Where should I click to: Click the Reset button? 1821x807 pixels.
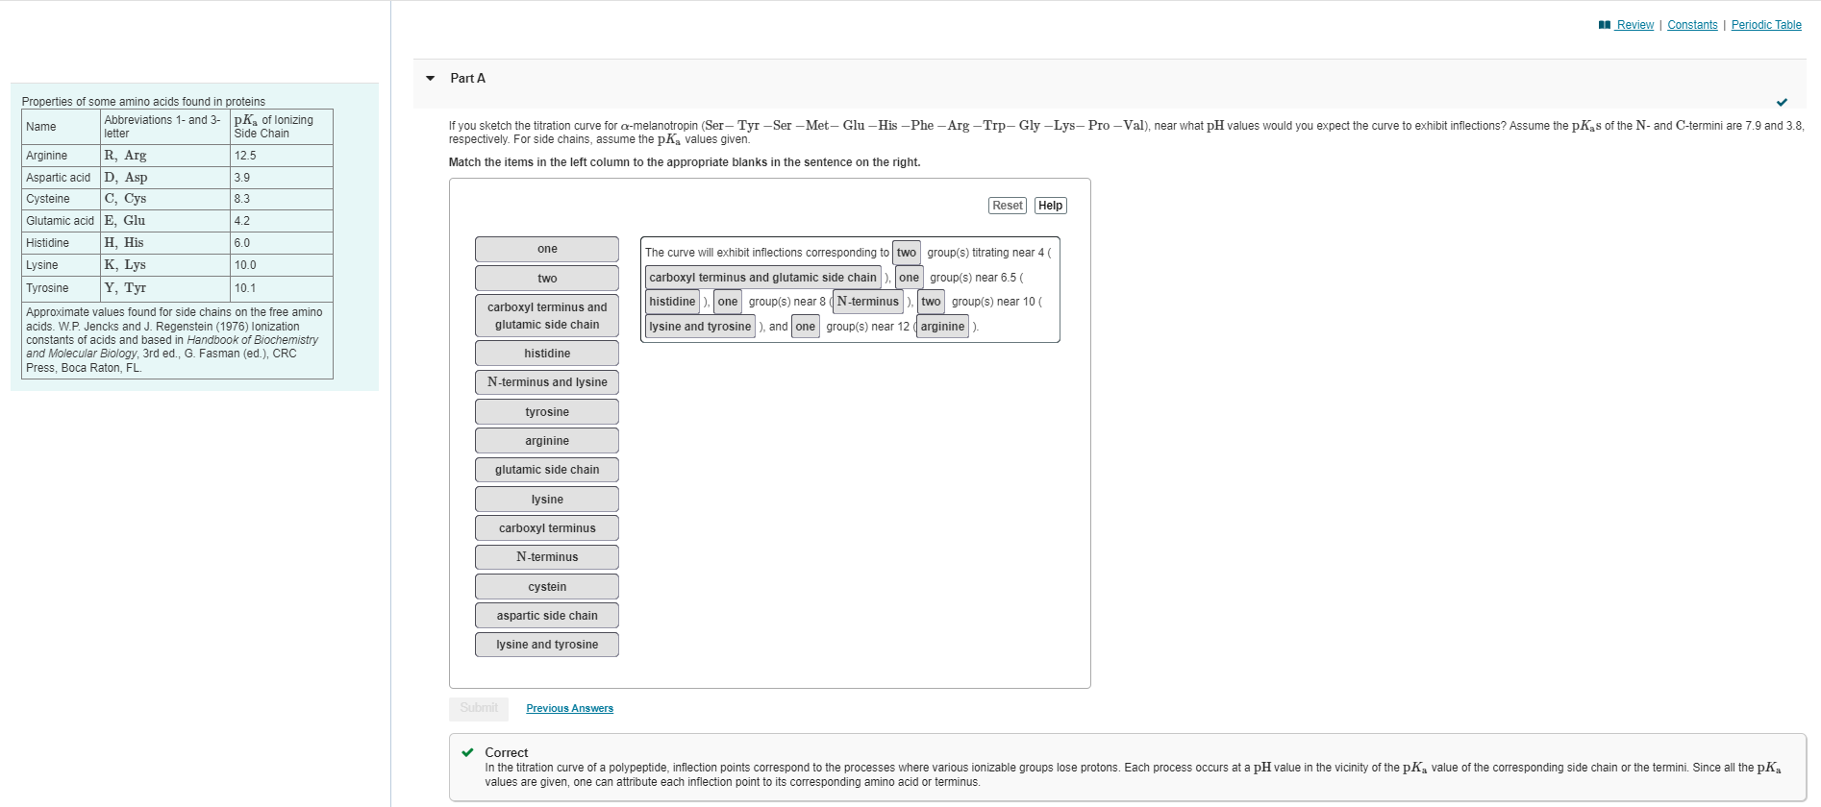tap(1008, 206)
